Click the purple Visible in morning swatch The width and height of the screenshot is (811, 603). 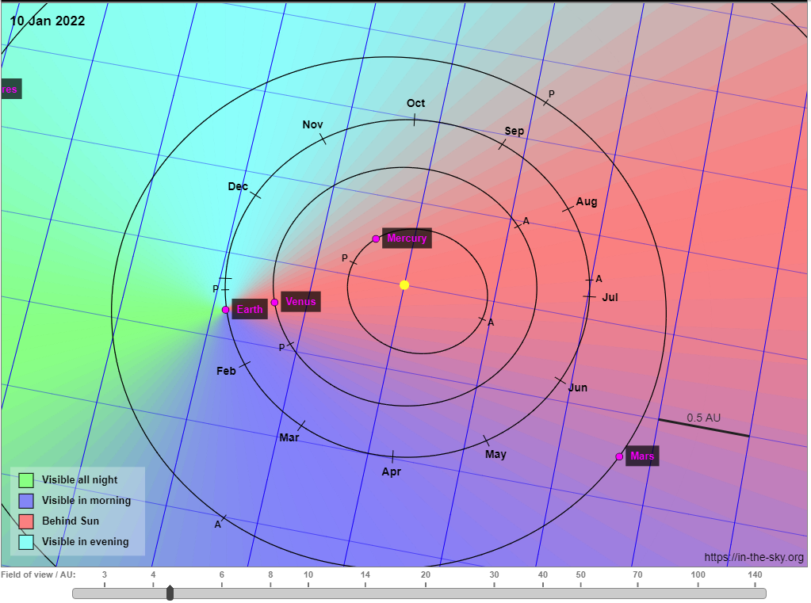click(x=26, y=501)
